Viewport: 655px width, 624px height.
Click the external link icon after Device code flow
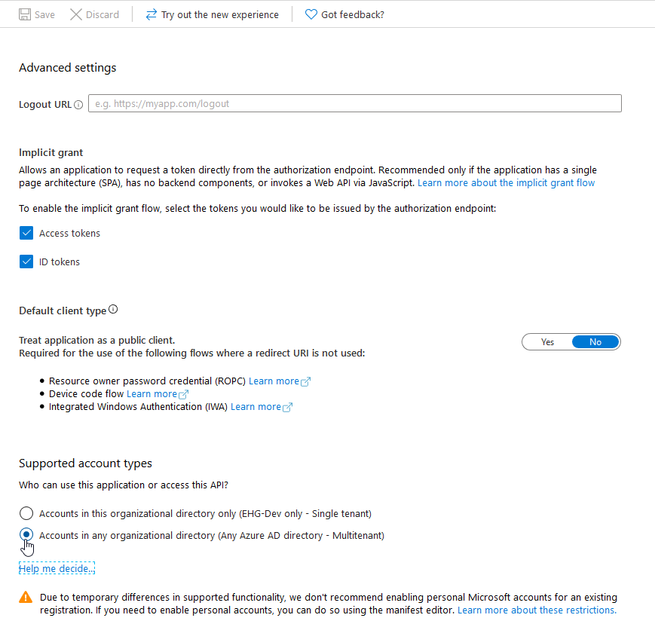(183, 393)
